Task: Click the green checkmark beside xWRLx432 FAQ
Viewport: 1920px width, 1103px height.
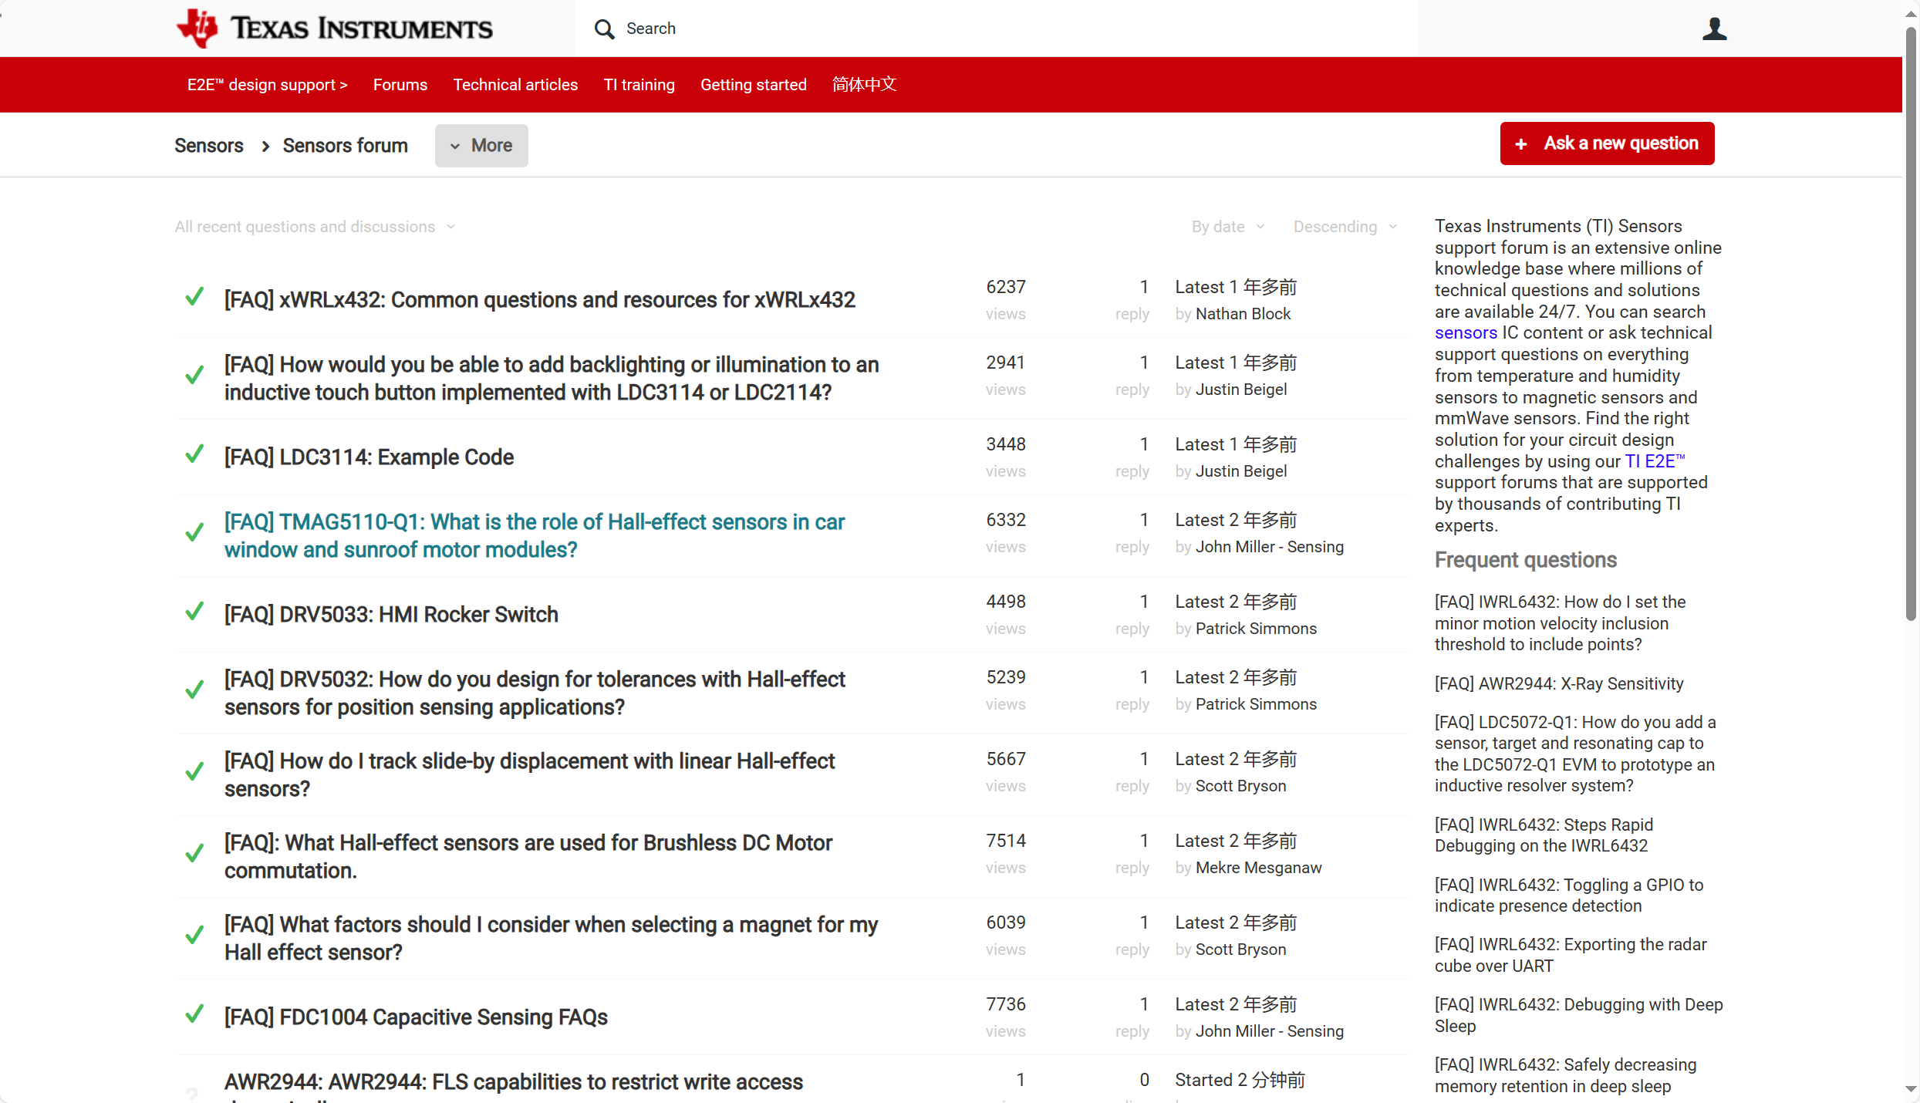Action: point(194,297)
